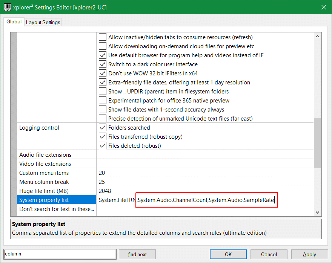Click the find next button
This screenshot has width=332, height=263.
(x=137, y=254)
